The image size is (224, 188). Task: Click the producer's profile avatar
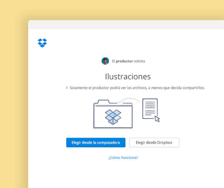(105, 61)
